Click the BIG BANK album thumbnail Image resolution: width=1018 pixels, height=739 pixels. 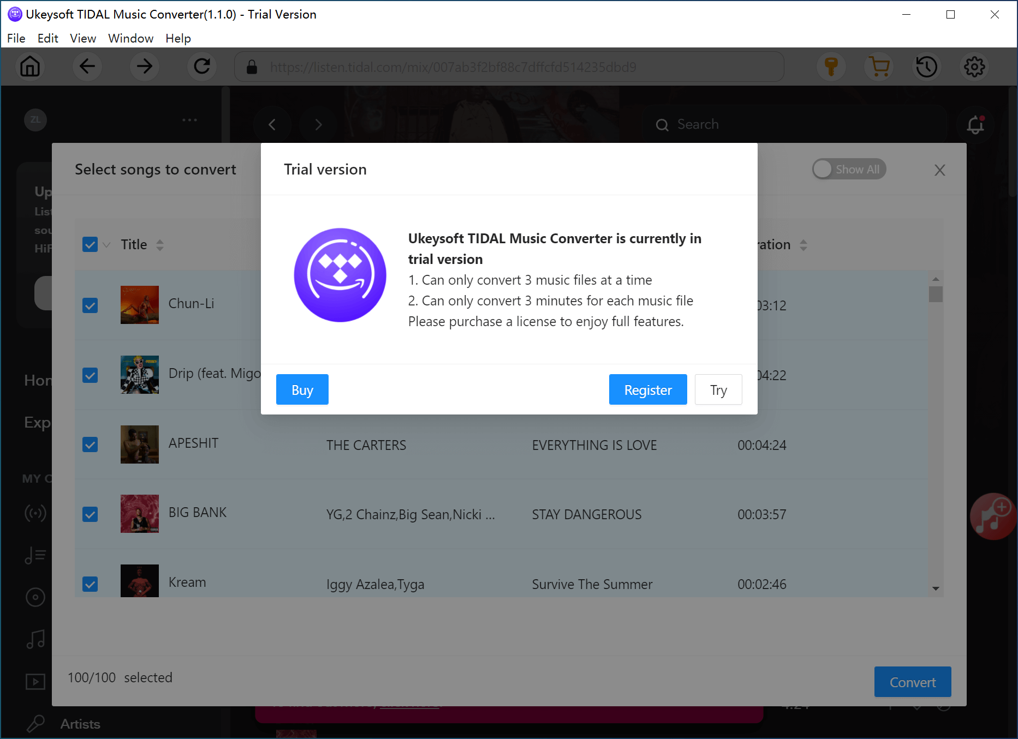coord(140,514)
